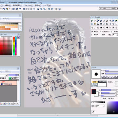
Task: Click the Undo arrow in main toolbar
Action: 49,9
